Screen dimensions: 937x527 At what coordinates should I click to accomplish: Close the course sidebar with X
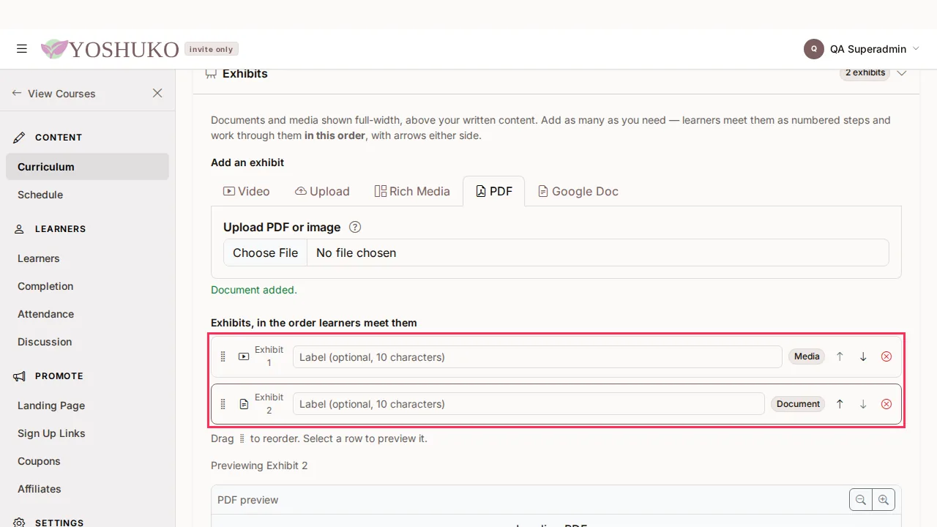pos(157,93)
